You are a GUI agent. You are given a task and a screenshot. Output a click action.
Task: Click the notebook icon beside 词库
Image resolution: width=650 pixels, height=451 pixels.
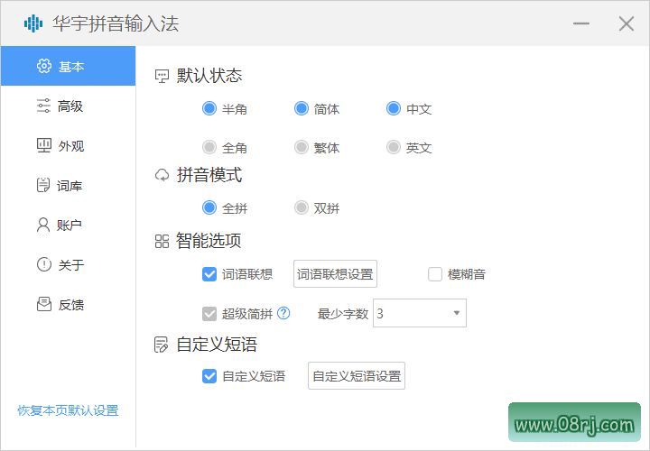pyautogui.click(x=43, y=186)
